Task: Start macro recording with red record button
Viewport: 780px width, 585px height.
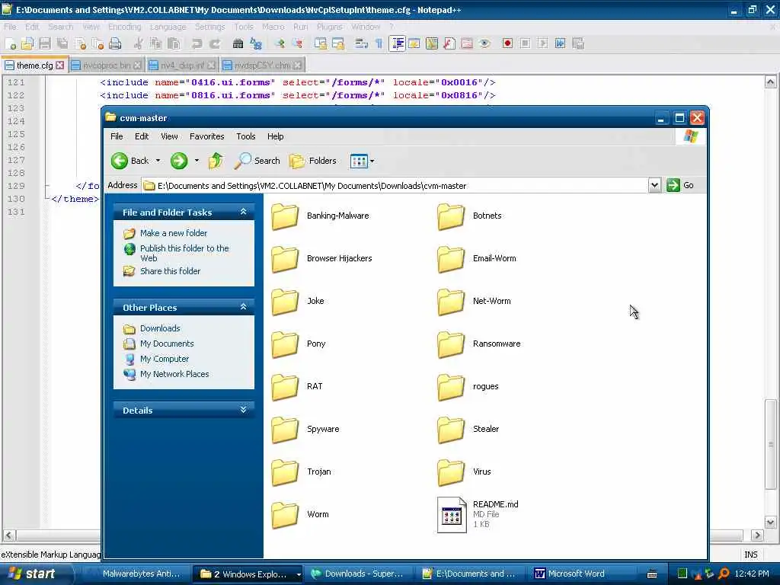Action: pyautogui.click(x=507, y=43)
